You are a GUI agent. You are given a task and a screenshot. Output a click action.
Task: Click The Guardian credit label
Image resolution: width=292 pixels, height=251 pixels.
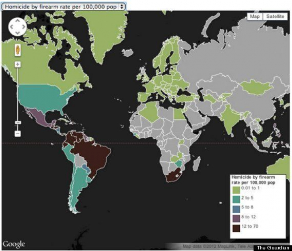click(273, 247)
